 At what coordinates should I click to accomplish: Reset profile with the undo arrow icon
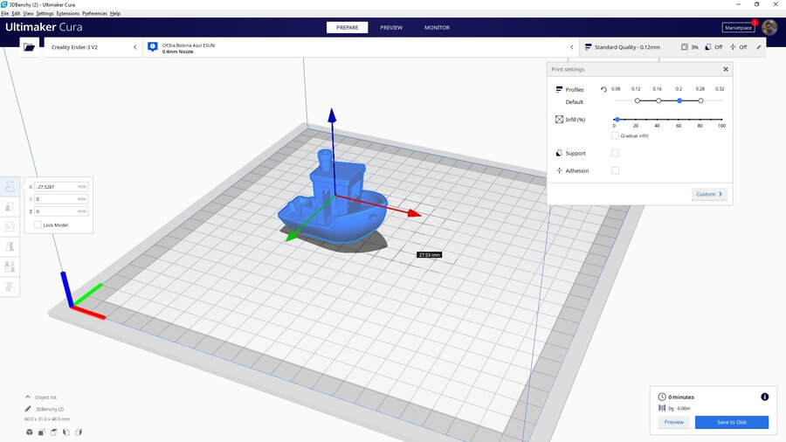[603, 90]
